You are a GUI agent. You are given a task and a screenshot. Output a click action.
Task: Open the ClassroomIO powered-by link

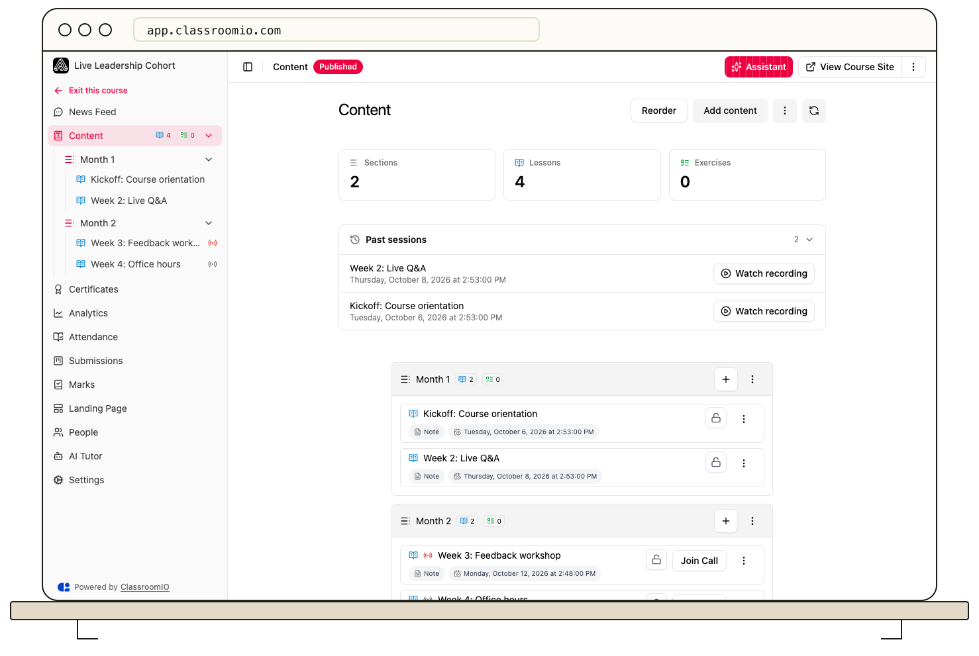pyautogui.click(x=145, y=587)
